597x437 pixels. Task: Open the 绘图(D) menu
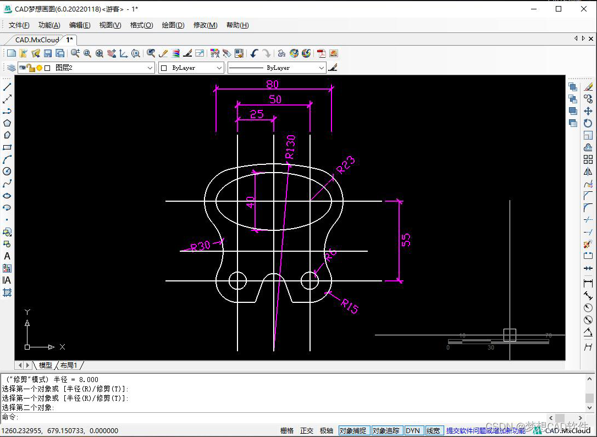click(x=173, y=25)
